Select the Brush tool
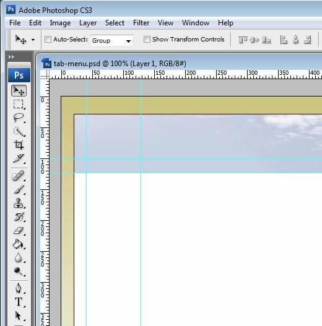The height and width of the screenshot is (326, 322). [19, 190]
